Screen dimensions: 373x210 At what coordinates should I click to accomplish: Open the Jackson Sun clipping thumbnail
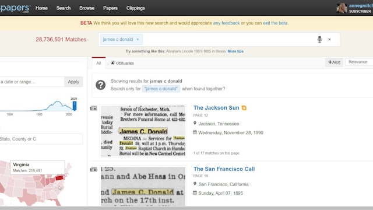click(143, 131)
